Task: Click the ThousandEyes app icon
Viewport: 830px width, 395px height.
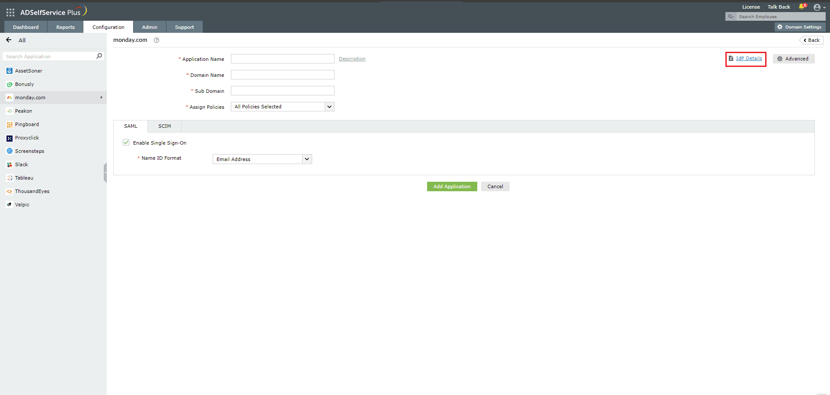Action: point(10,191)
